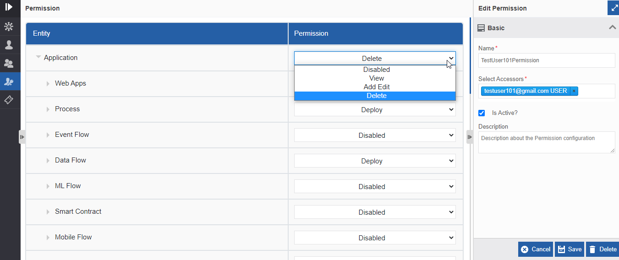
Task: Open the Smart Contract permission dropdown
Action: pos(375,212)
